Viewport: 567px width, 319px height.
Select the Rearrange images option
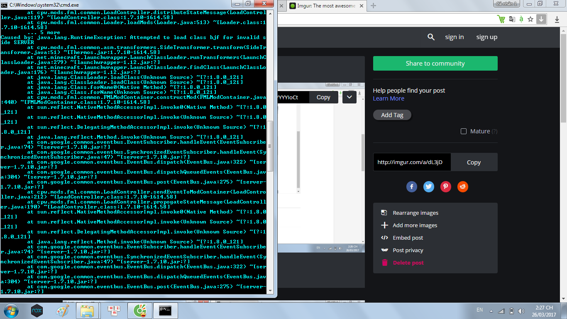coord(415,213)
